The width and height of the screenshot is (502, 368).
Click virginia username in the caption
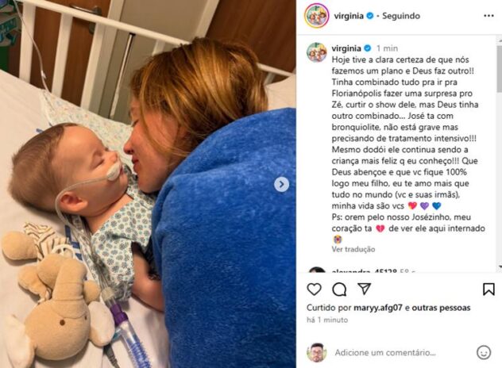[346, 48]
